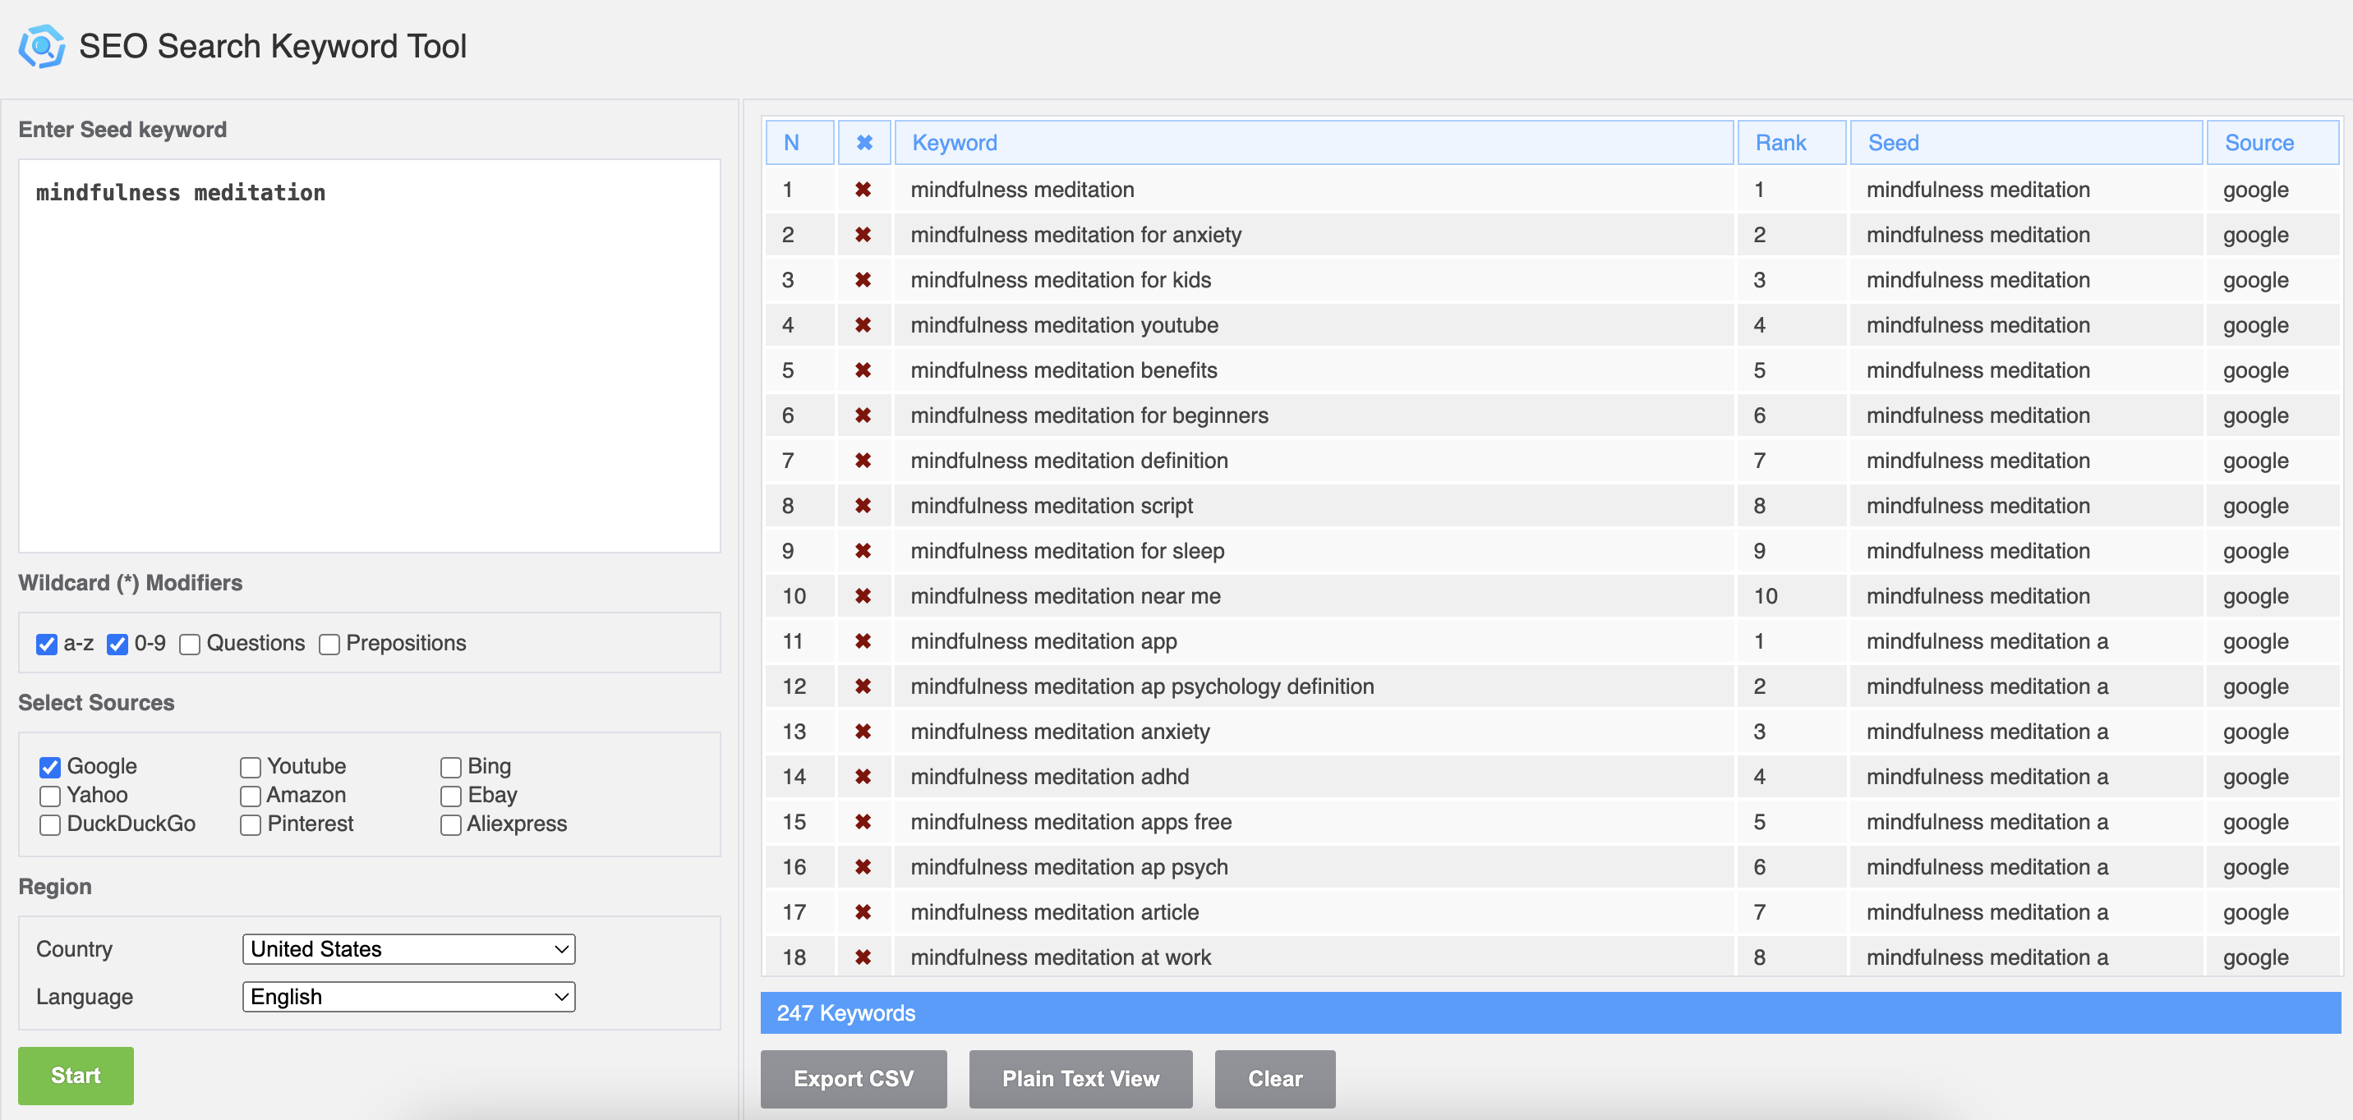This screenshot has height=1120, width=2353.
Task: Remove 'mindfulness meditation article' keyword
Action: tap(863, 913)
